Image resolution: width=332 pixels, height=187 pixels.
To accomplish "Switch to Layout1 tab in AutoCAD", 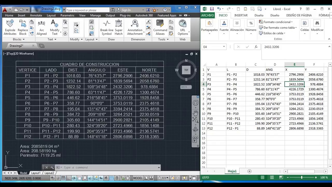I will coord(36,173).
